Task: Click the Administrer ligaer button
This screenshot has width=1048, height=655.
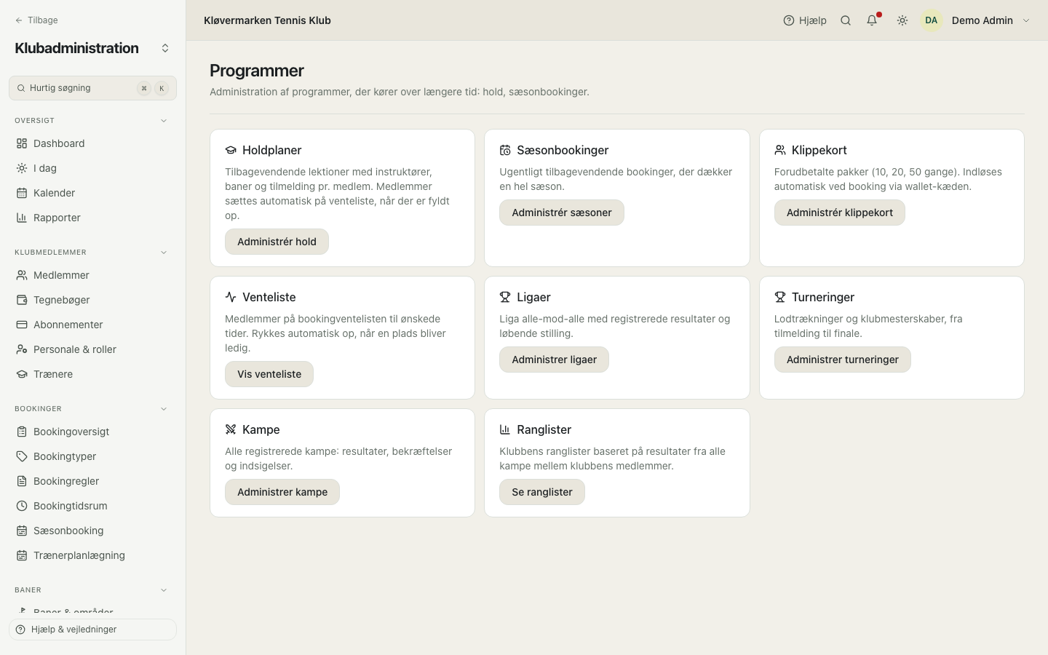Action: click(554, 360)
